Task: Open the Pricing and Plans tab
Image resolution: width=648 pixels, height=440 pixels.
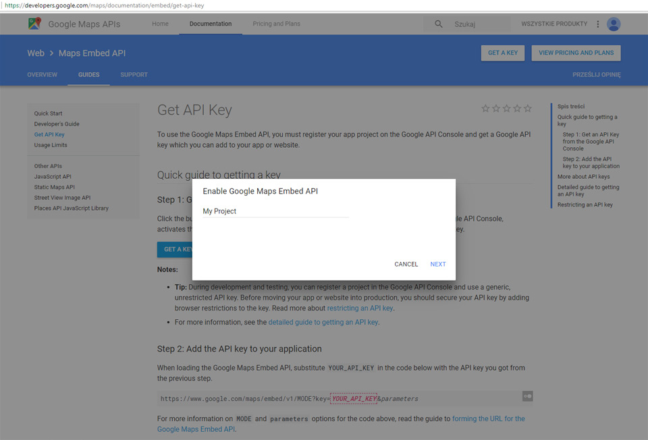Action: [x=277, y=24]
